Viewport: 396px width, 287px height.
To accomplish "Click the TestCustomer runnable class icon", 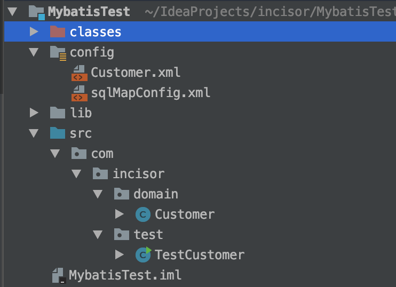I will 142,255.
